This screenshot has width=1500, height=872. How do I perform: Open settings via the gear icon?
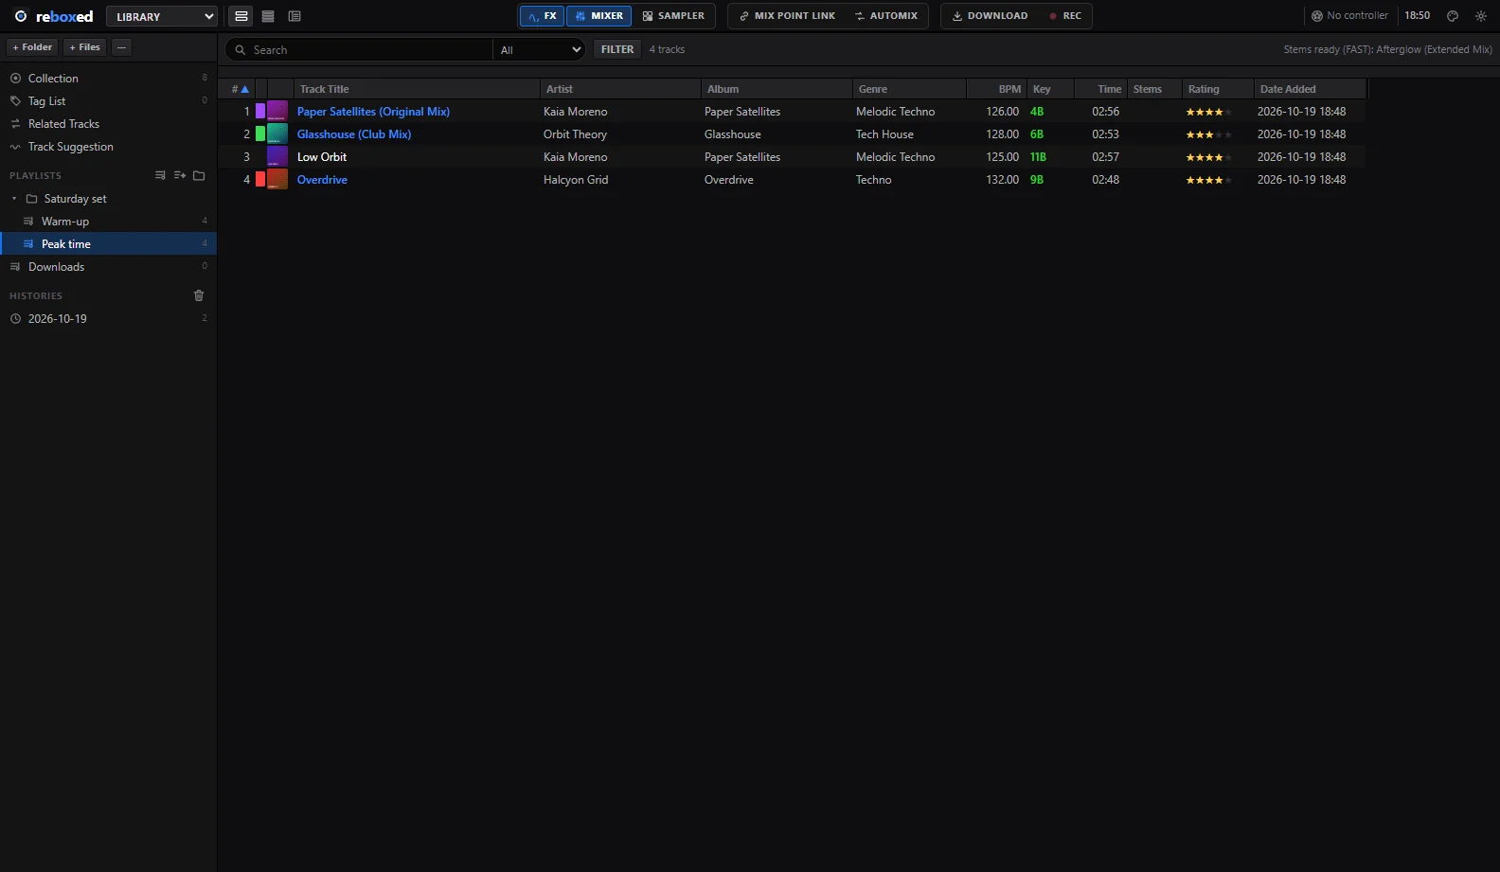[x=1481, y=16]
